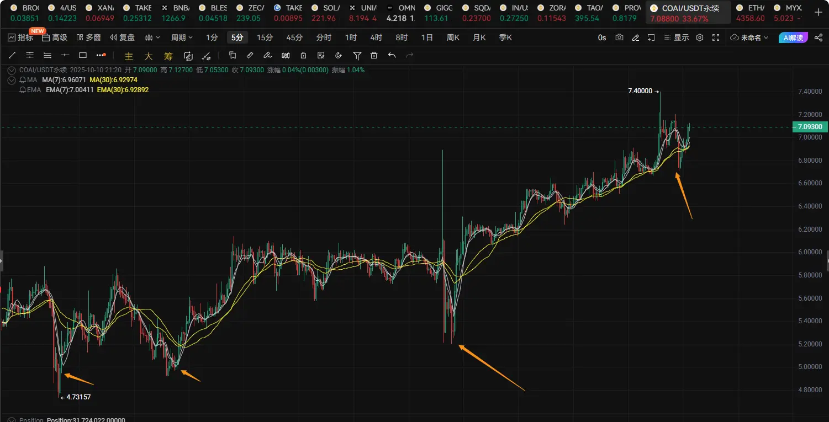829x422 pixels.
Task: Select the 周K timeframe
Action: [x=453, y=38]
